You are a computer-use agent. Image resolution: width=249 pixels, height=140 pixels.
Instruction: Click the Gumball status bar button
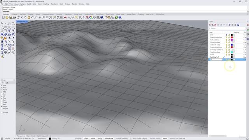coord(121,138)
